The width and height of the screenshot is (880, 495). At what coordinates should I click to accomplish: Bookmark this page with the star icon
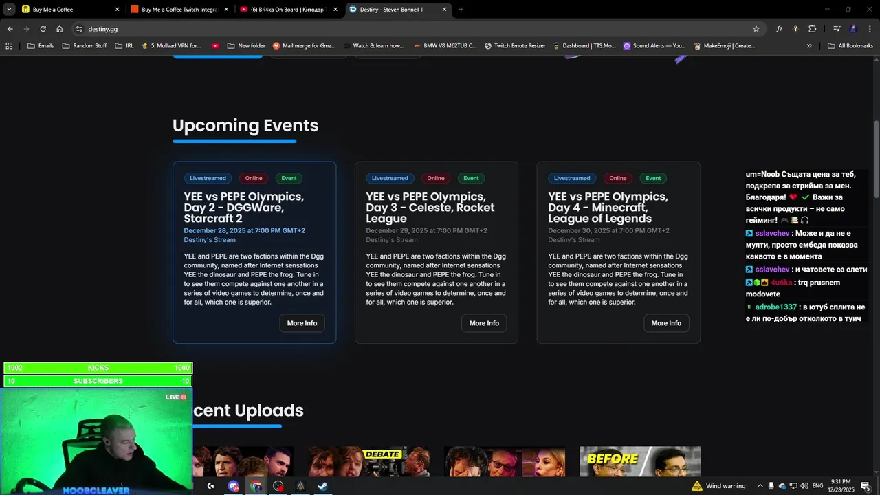pos(756,29)
